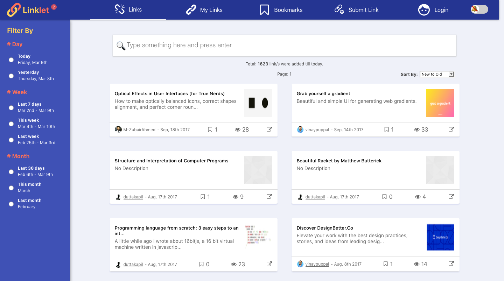Open duttakapil link on Programming language card

coord(133,265)
